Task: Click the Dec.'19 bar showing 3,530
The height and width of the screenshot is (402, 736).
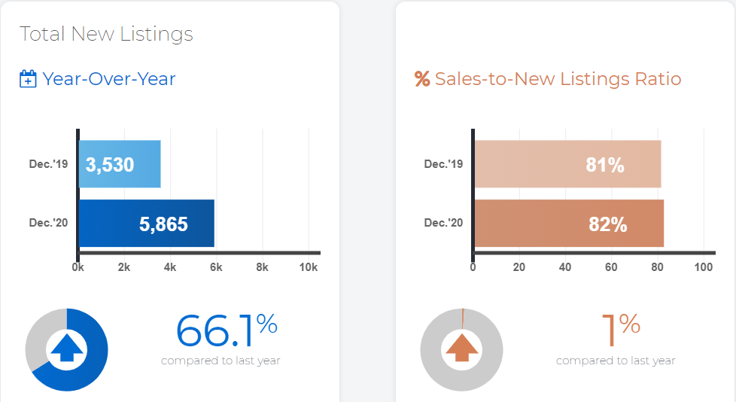Action: (120, 164)
